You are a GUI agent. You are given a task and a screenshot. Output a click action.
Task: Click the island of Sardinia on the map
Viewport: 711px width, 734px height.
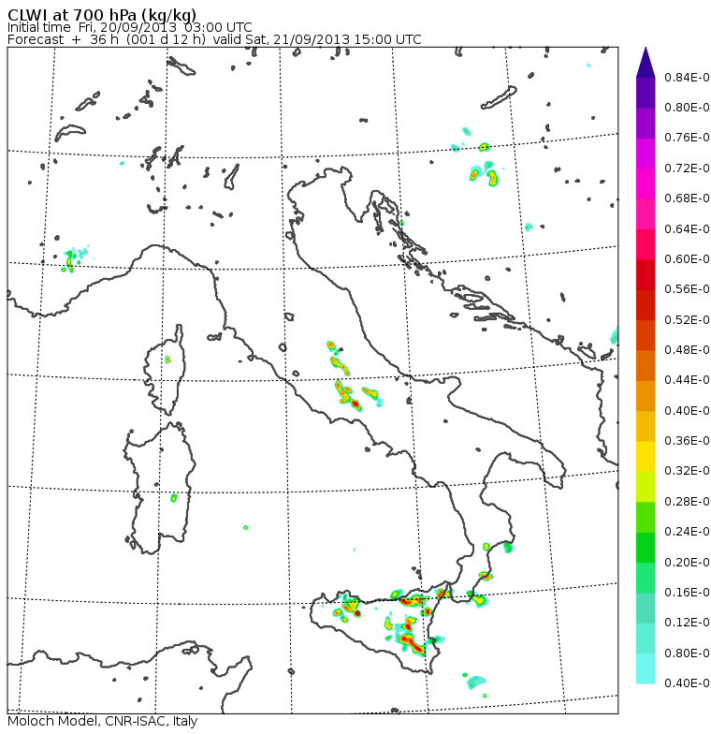(x=161, y=487)
